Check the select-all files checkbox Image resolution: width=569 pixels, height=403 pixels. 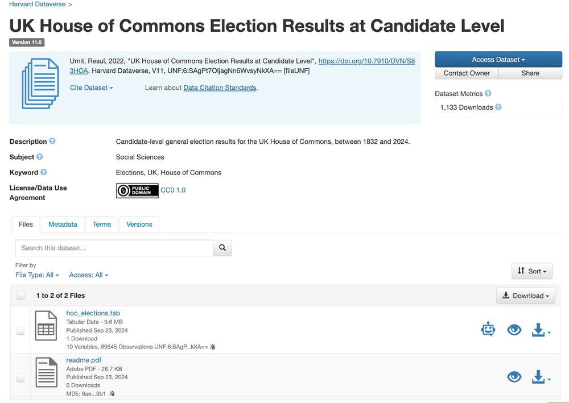pyautogui.click(x=20, y=296)
